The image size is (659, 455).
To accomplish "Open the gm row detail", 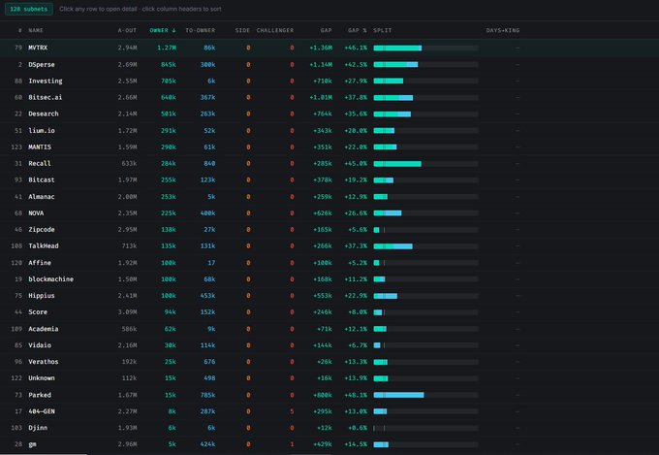I will point(329,444).
